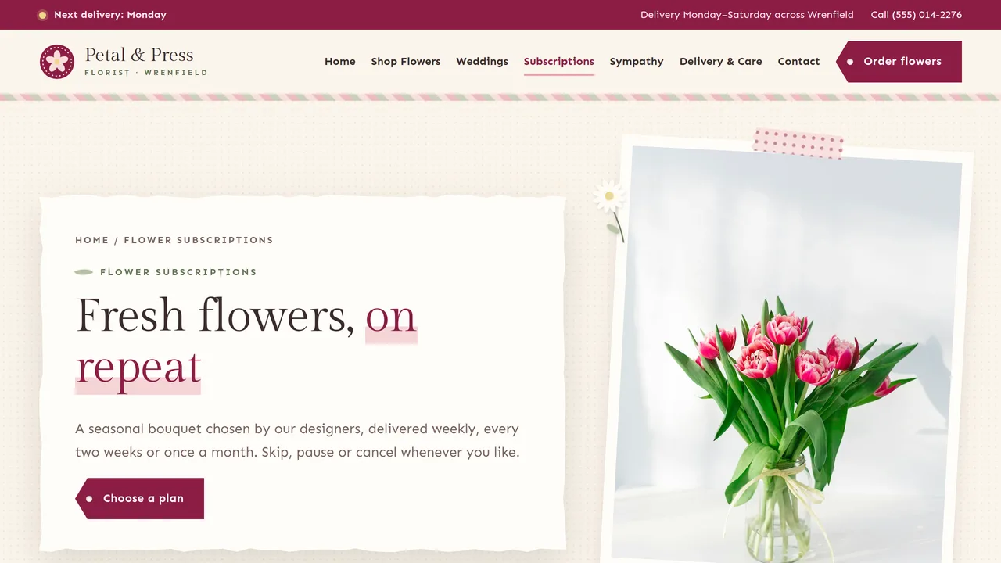
Task: Click the green-leaf FLOWER SUBSCRIPTIONS eyebrow label
Action: click(x=166, y=272)
